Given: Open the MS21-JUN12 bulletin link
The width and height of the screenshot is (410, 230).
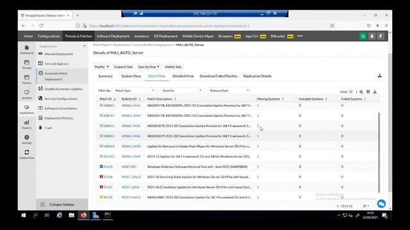Looking at the screenshot, I should point(131,177).
